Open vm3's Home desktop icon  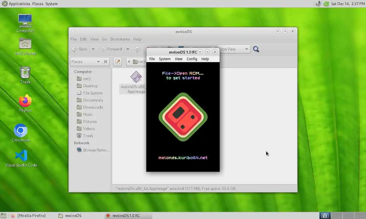(25, 46)
